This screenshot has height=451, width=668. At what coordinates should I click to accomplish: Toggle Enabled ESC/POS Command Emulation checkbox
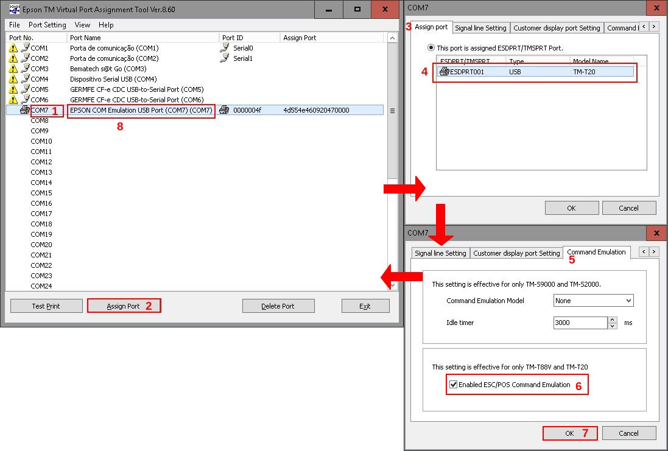pos(453,385)
